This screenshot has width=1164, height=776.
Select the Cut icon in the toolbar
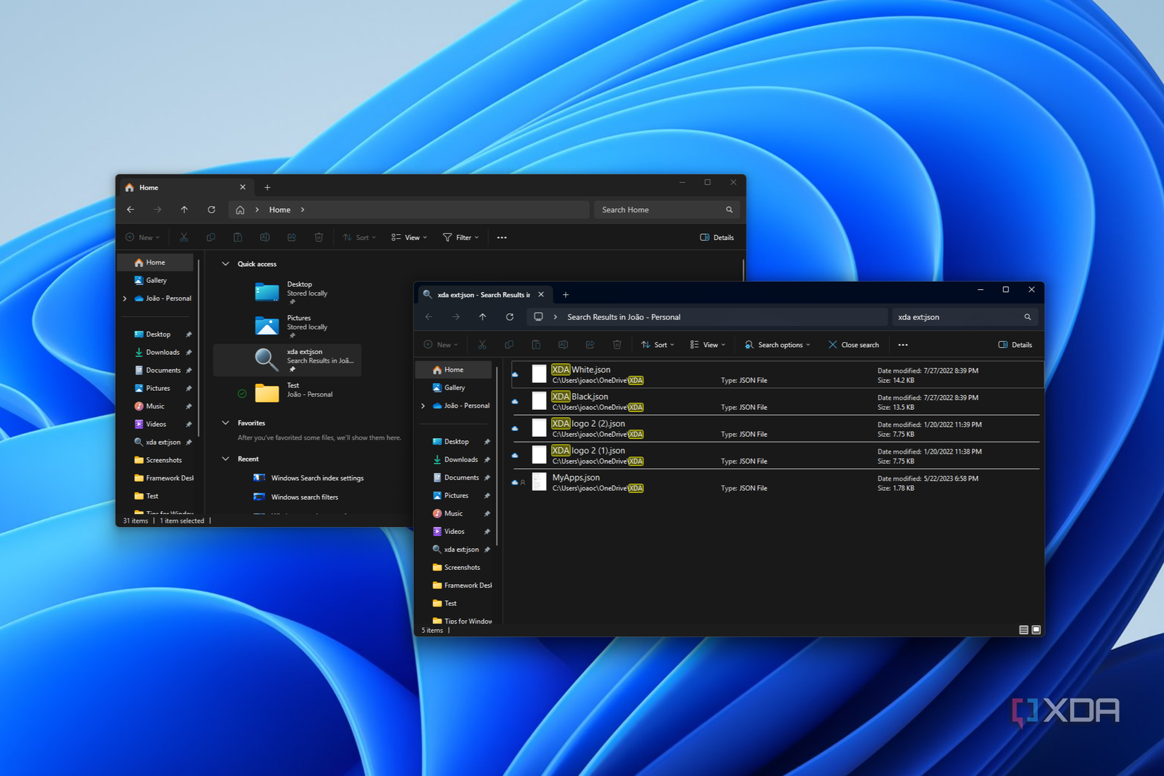point(482,344)
